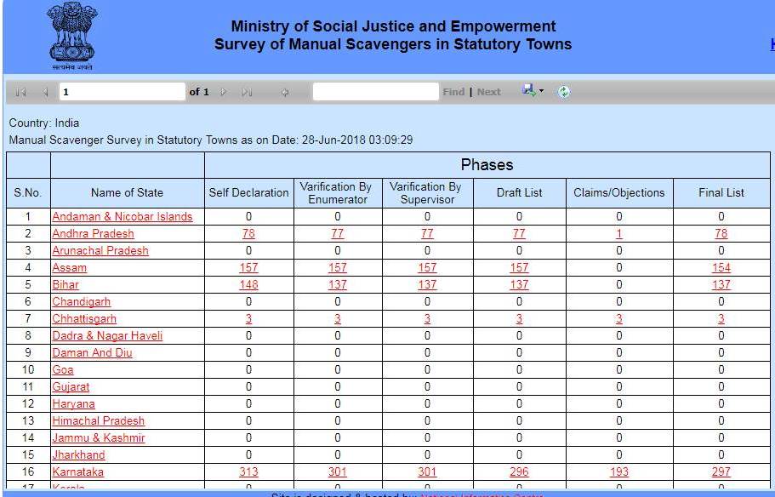Jump to the last report page

pyautogui.click(x=247, y=92)
